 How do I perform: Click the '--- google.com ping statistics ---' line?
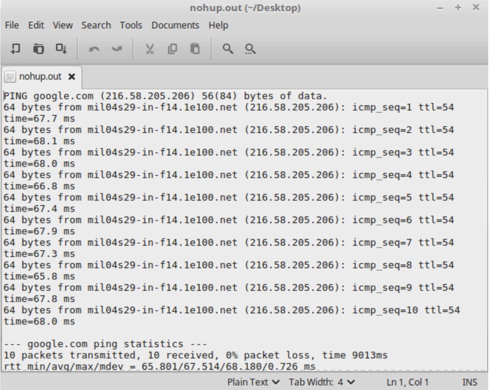105,344
